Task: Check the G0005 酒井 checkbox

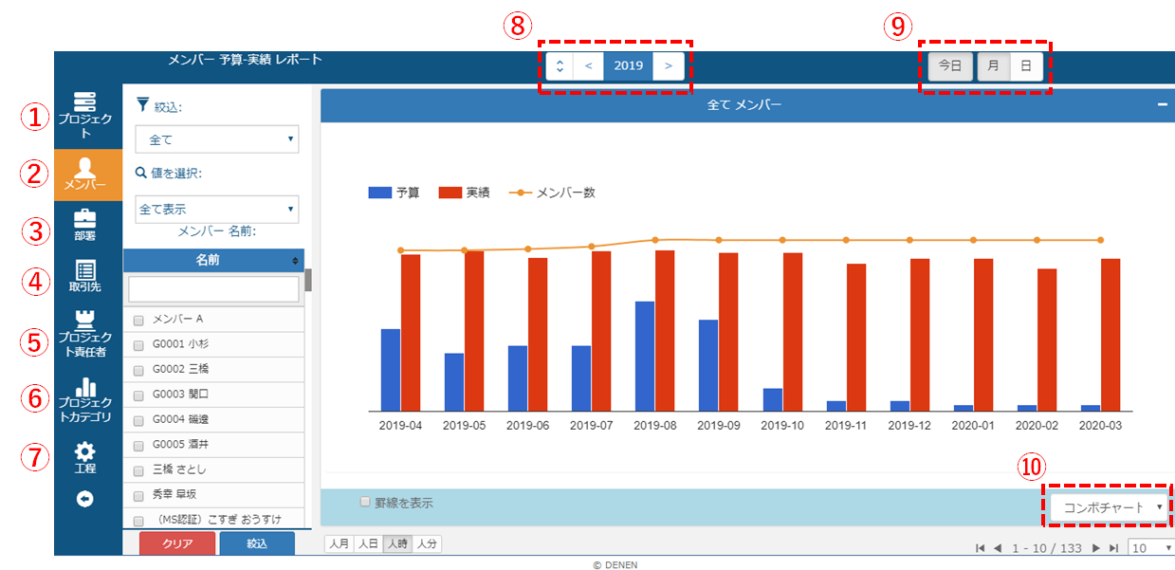Action: click(x=138, y=445)
